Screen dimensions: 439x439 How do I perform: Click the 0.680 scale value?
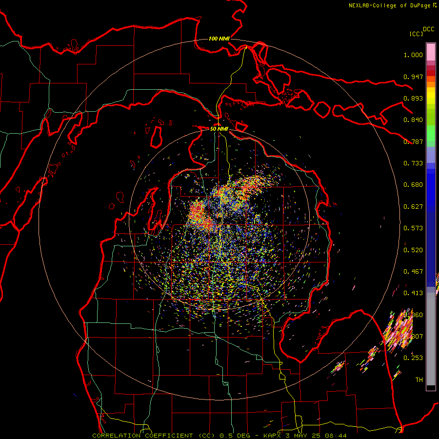(413, 185)
